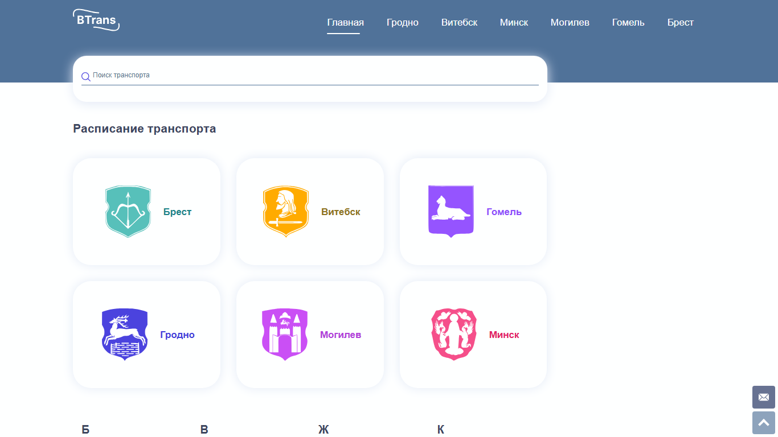This screenshot has height=437, width=778.
Task: Click the Расписание транспорта heading
Action: [145, 129]
